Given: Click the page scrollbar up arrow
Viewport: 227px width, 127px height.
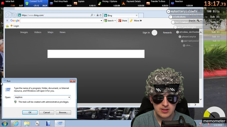Looking at the screenshot, I should click(201, 32).
